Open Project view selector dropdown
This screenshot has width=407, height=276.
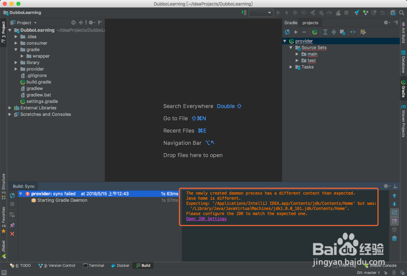(x=24, y=22)
